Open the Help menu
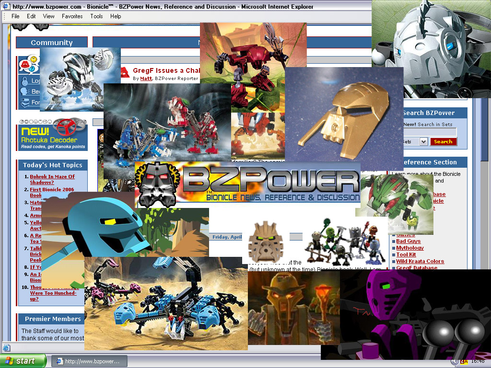The height and width of the screenshot is (368, 491). click(116, 16)
